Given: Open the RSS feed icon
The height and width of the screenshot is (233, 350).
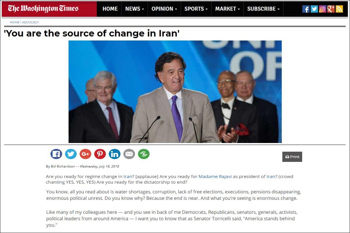Looking at the screenshot, I should tap(339, 9).
